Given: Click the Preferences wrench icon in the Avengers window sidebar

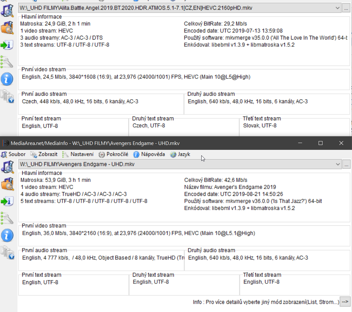Looking at the screenshot, I should pos(7,218).
